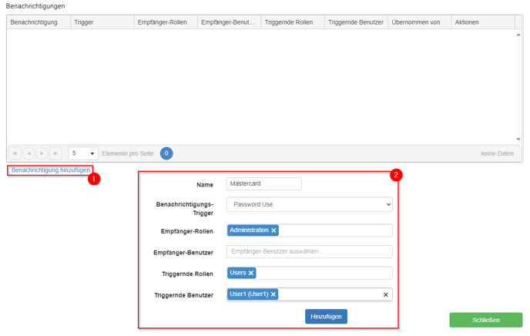530x336 pixels.
Task: Open the Benachrichtigungs-Trigger dropdown
Action: (x=309, y=204)
